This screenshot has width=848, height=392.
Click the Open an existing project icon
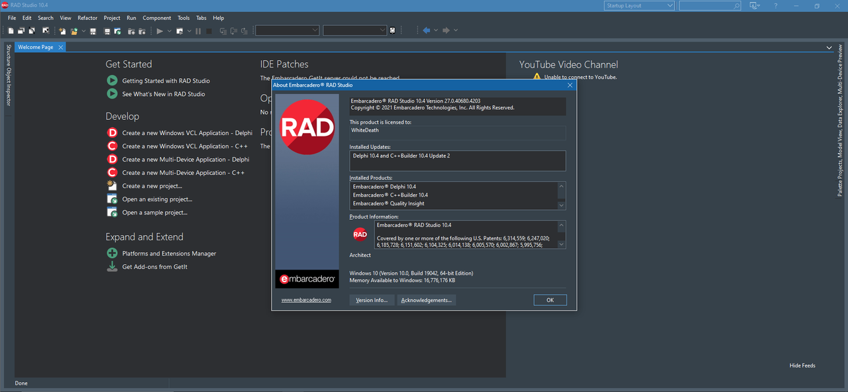112,199
